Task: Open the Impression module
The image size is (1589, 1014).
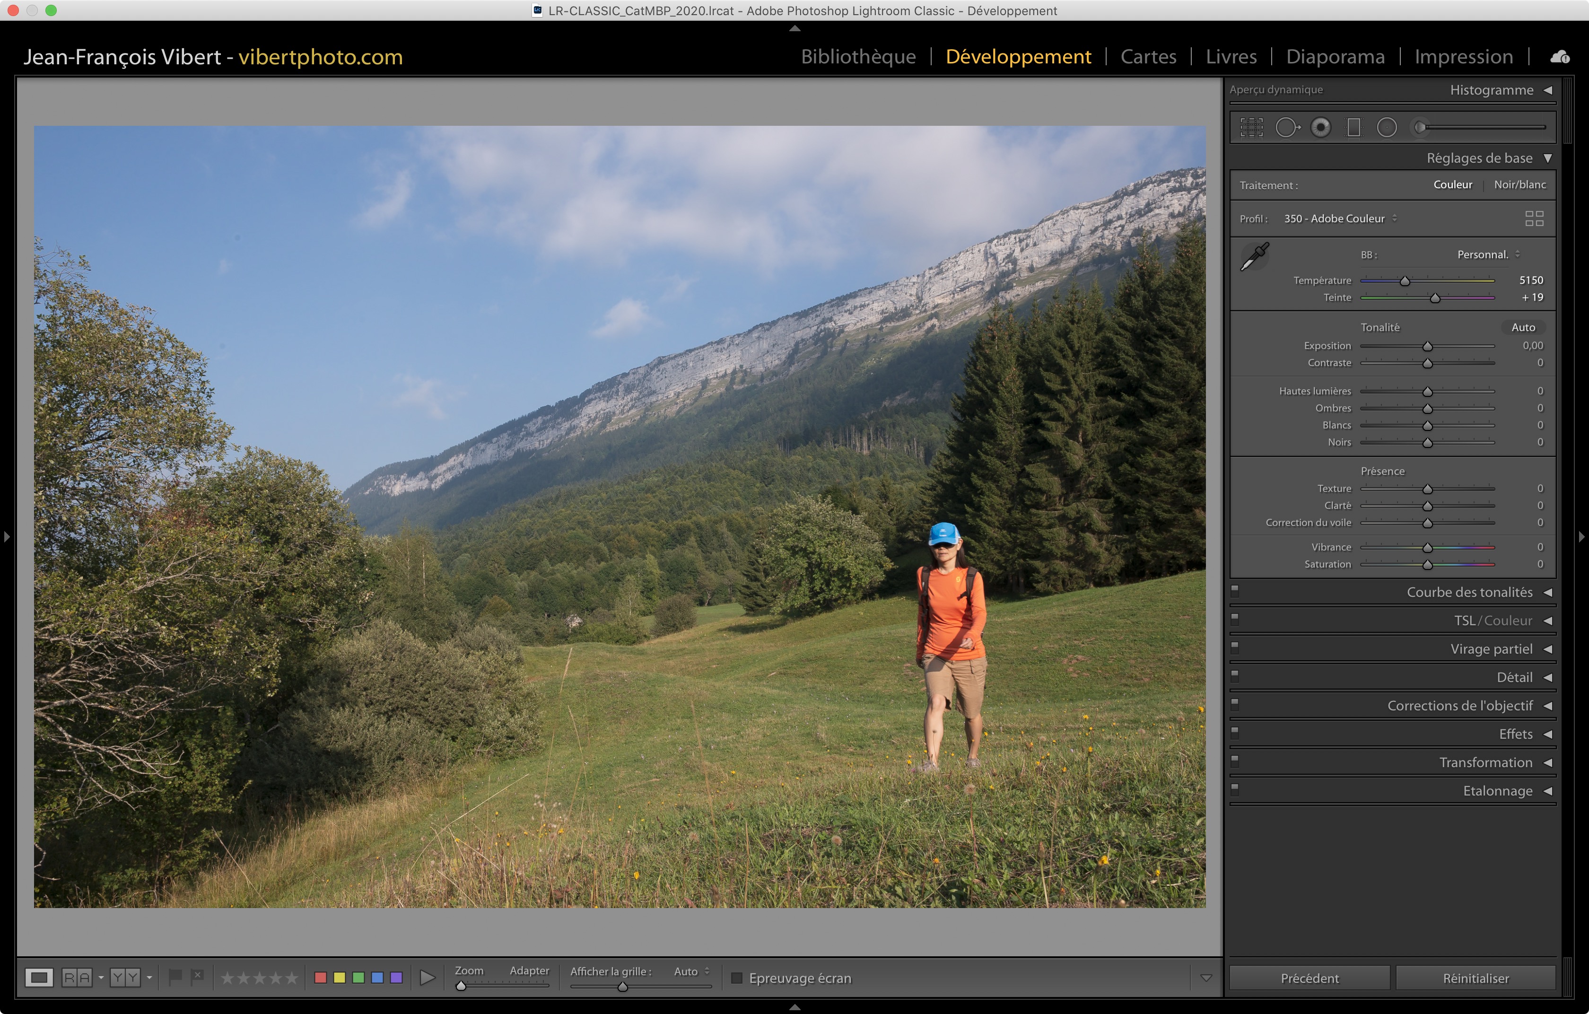Action: [1463, 57]
